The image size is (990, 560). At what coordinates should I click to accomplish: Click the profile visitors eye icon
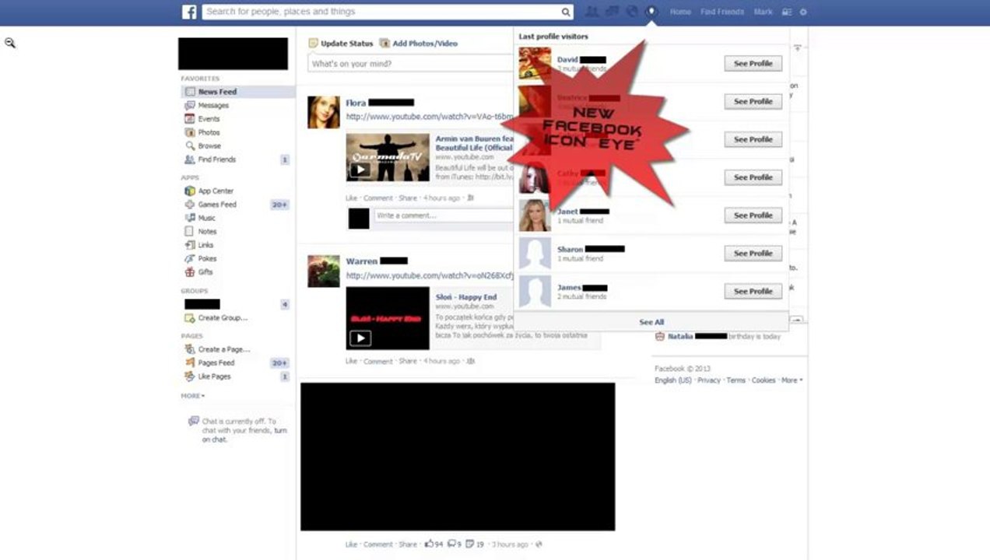[x=652, y=12]
